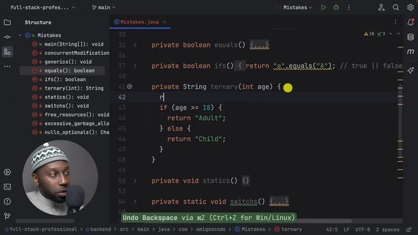418x235 pixels.
Task: Open the Notifications bell
Action: tap(411, 22)
